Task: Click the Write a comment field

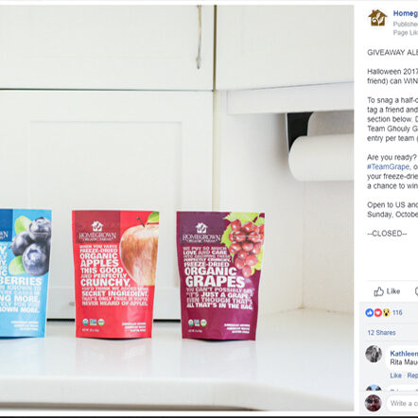Action: [403, 403]
